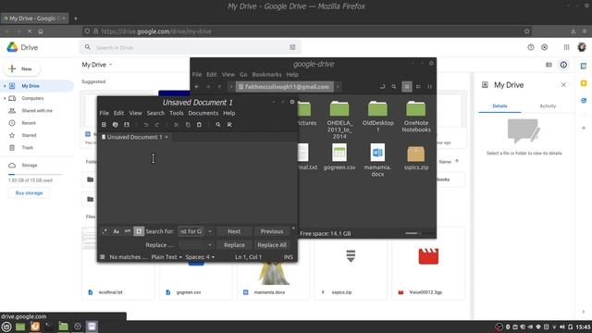Viewport: 592px width, 333px height.
Task: Click the Replace button
Action: pos(234,244)
